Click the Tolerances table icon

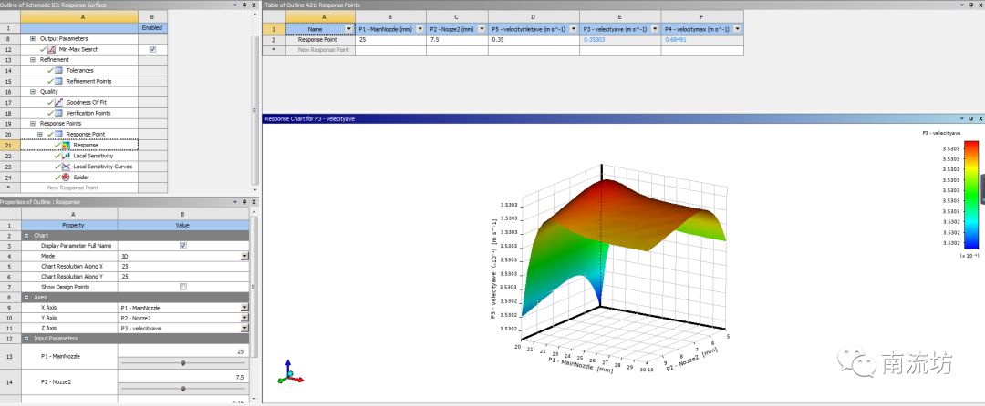(x=59, y=70)
